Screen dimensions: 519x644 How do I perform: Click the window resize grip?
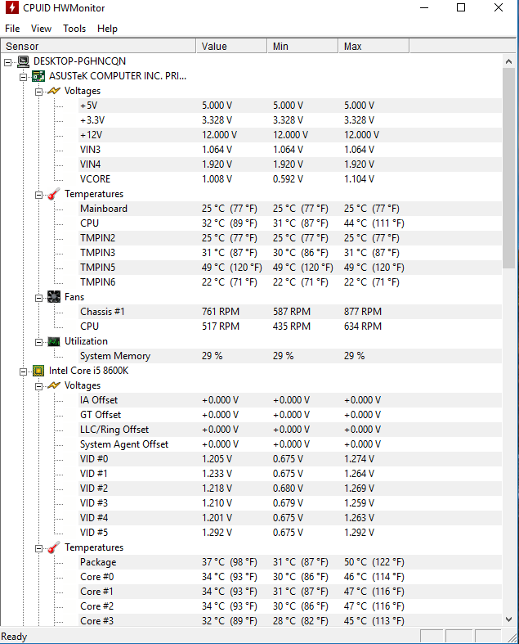click(512, 637)
